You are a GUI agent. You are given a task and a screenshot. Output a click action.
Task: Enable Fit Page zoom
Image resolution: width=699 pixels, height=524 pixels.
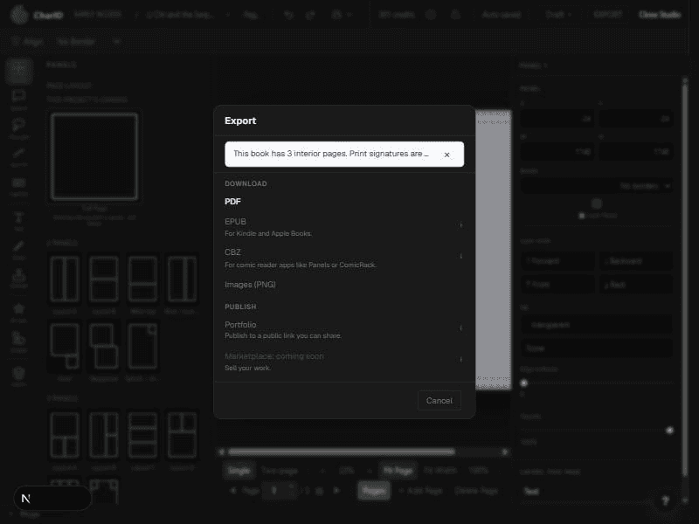pos(398,471)
